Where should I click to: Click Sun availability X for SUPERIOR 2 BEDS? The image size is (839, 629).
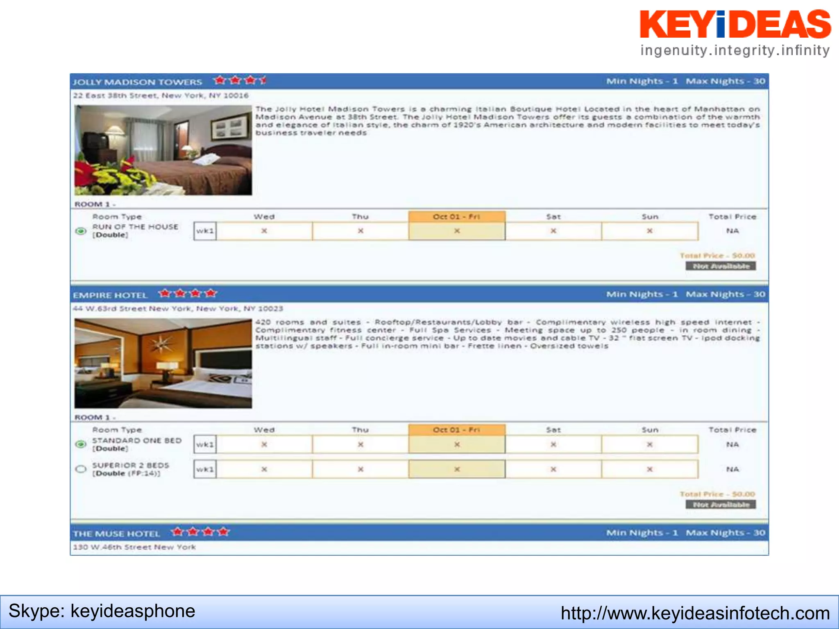pos(650,469)
